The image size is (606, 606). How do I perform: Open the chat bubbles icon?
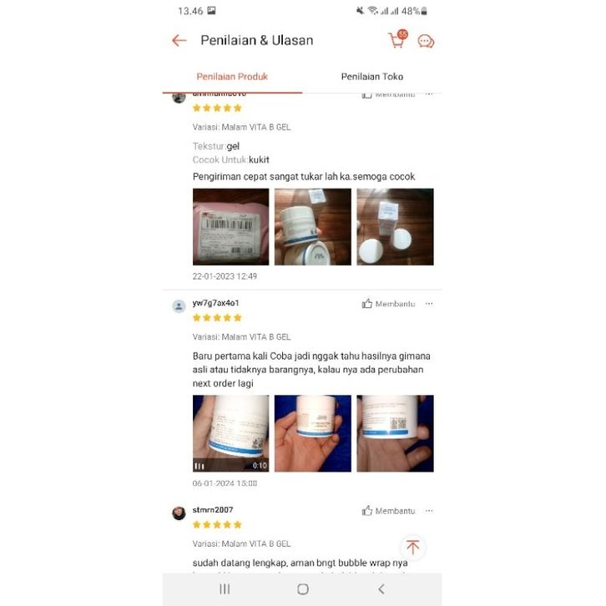(x=426, y=41)
